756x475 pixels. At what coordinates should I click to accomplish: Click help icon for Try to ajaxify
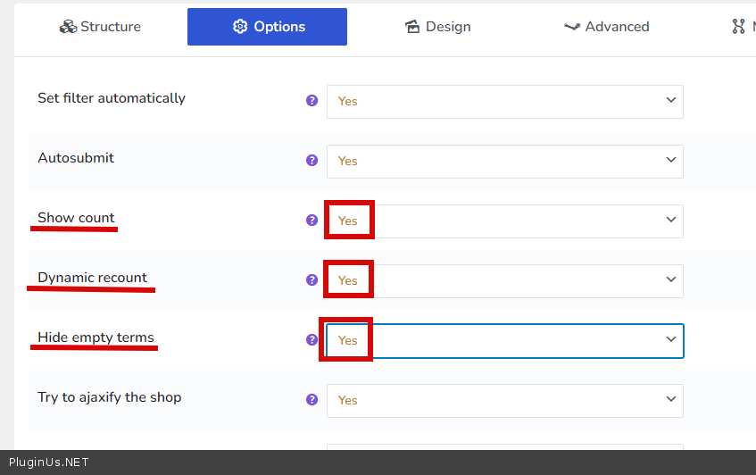tap(312, 400)
